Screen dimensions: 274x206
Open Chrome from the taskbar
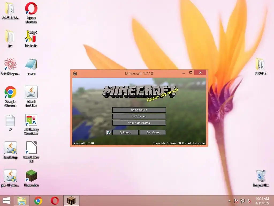(38, 201)
